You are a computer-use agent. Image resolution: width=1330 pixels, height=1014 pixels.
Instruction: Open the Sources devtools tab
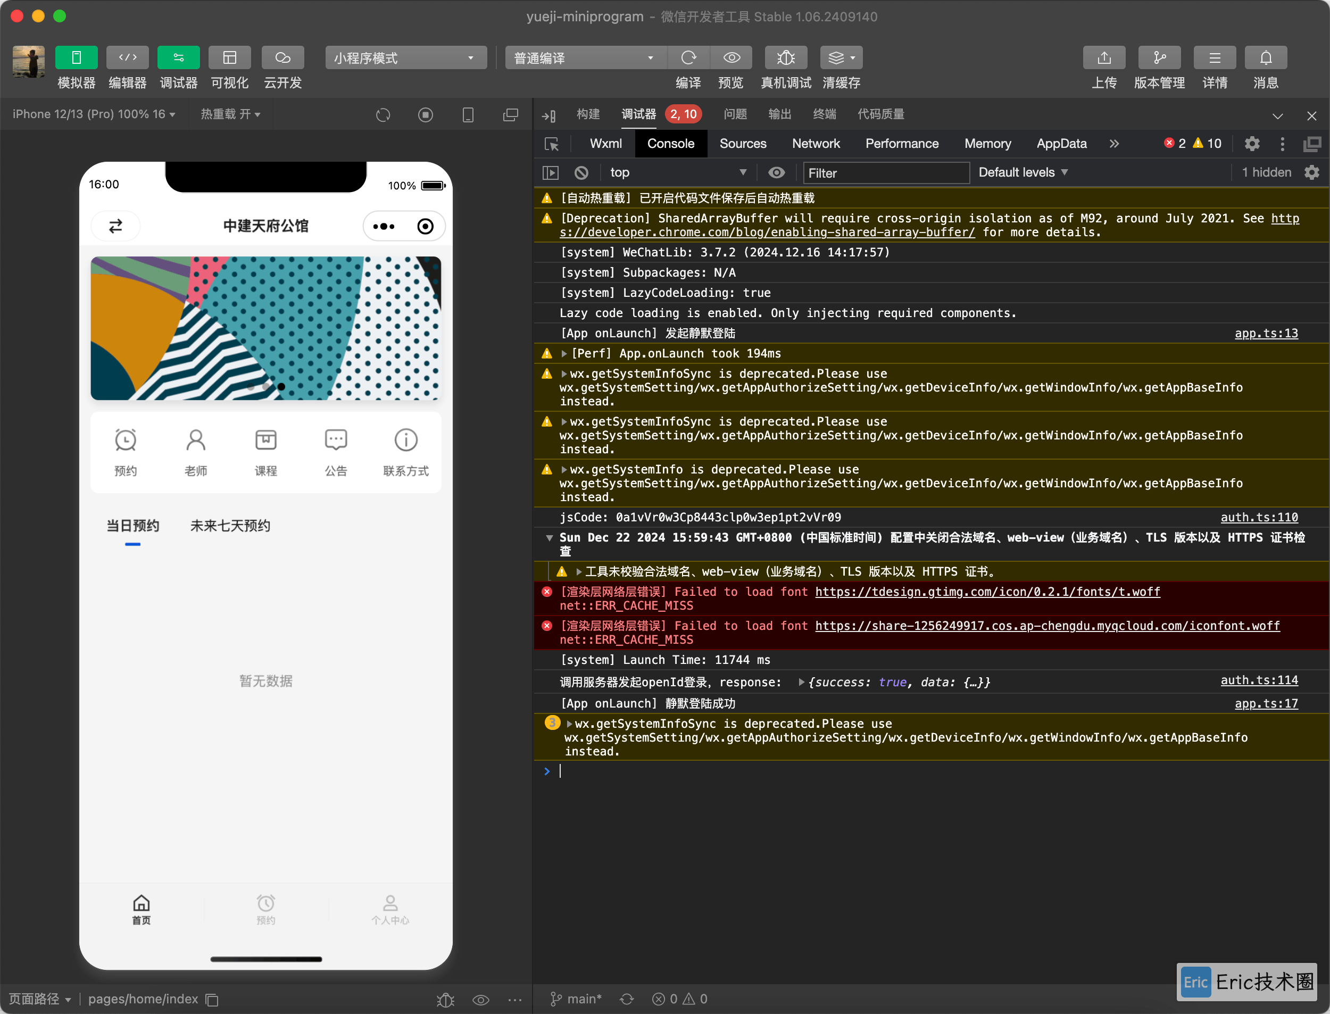click(x=743, y=144)
